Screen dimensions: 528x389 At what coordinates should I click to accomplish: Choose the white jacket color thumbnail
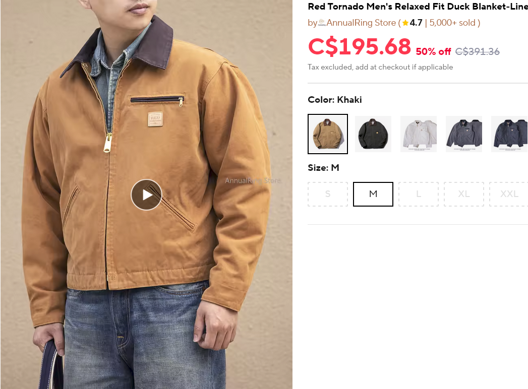click(419, 134)
